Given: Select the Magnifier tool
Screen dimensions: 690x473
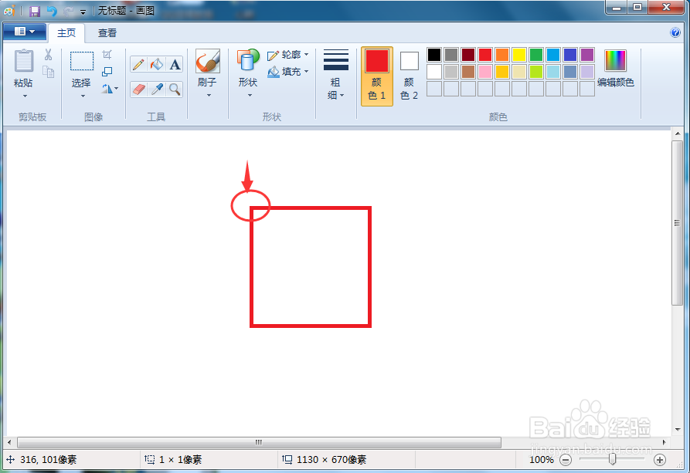Looking at the screenshot, I should [175, 90].
